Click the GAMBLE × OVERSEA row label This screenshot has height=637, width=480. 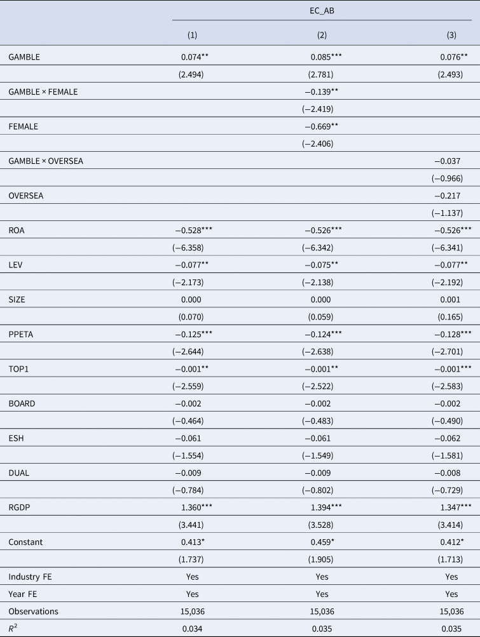point(46,161)
